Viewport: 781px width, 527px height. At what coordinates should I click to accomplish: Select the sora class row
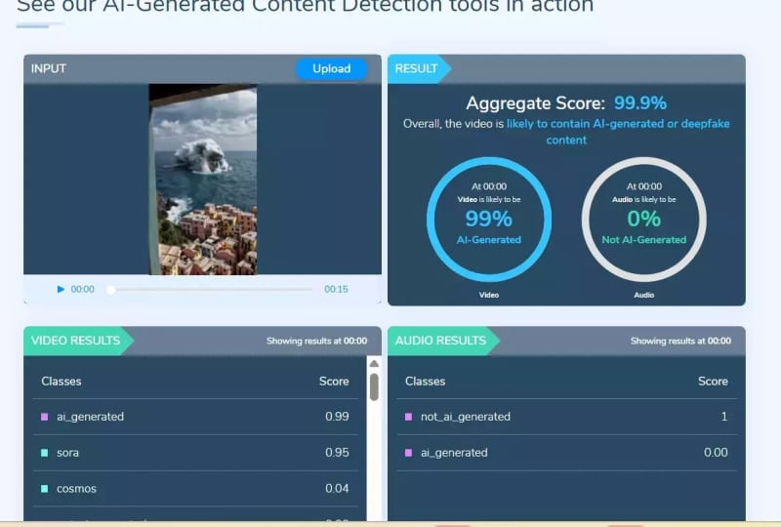pos(195,453)
